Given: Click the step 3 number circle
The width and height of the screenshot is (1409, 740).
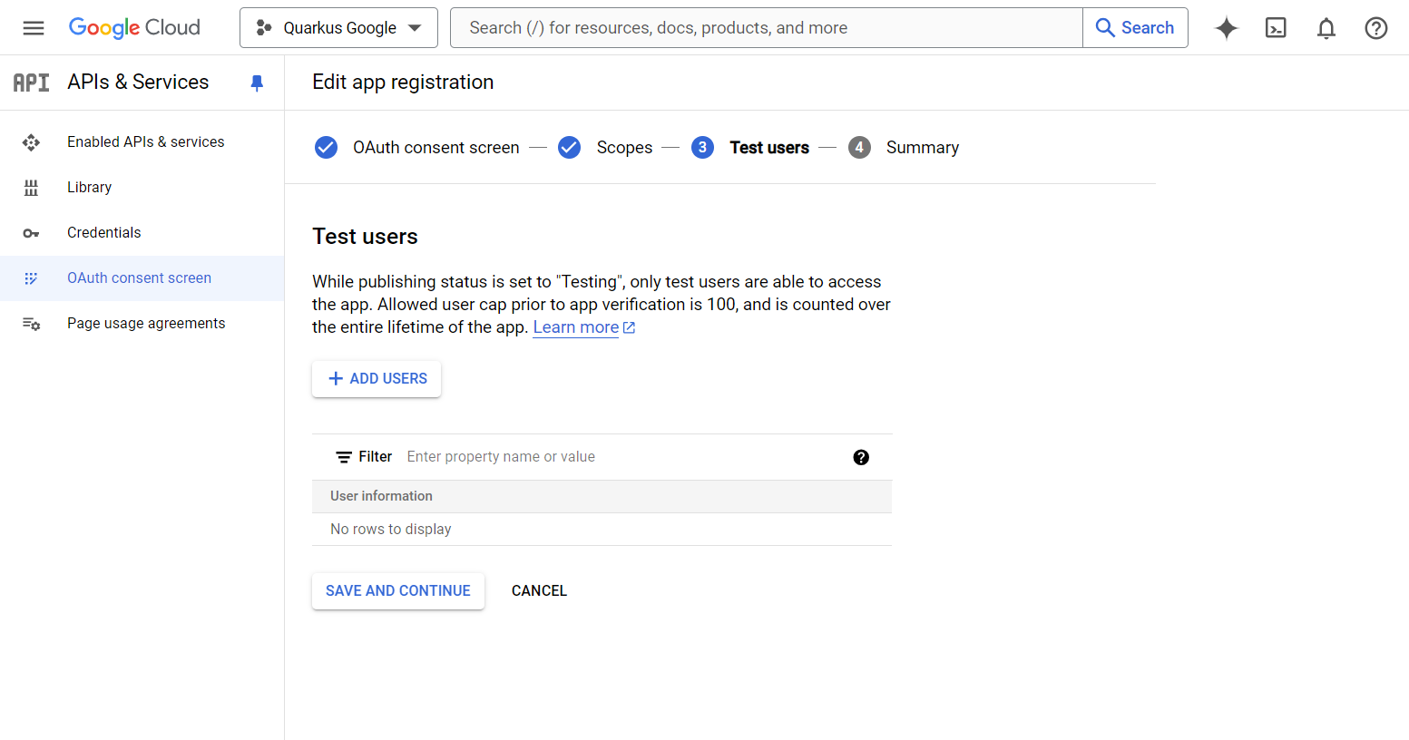Looking at the screenshot, I should tap(702, 147).
